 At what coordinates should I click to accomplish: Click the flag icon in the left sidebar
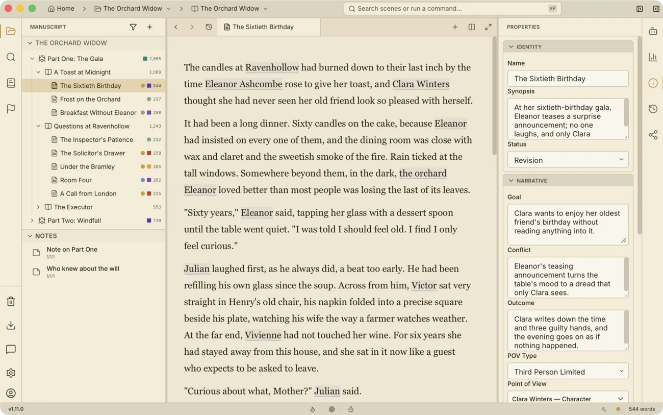tap(11, 109)
